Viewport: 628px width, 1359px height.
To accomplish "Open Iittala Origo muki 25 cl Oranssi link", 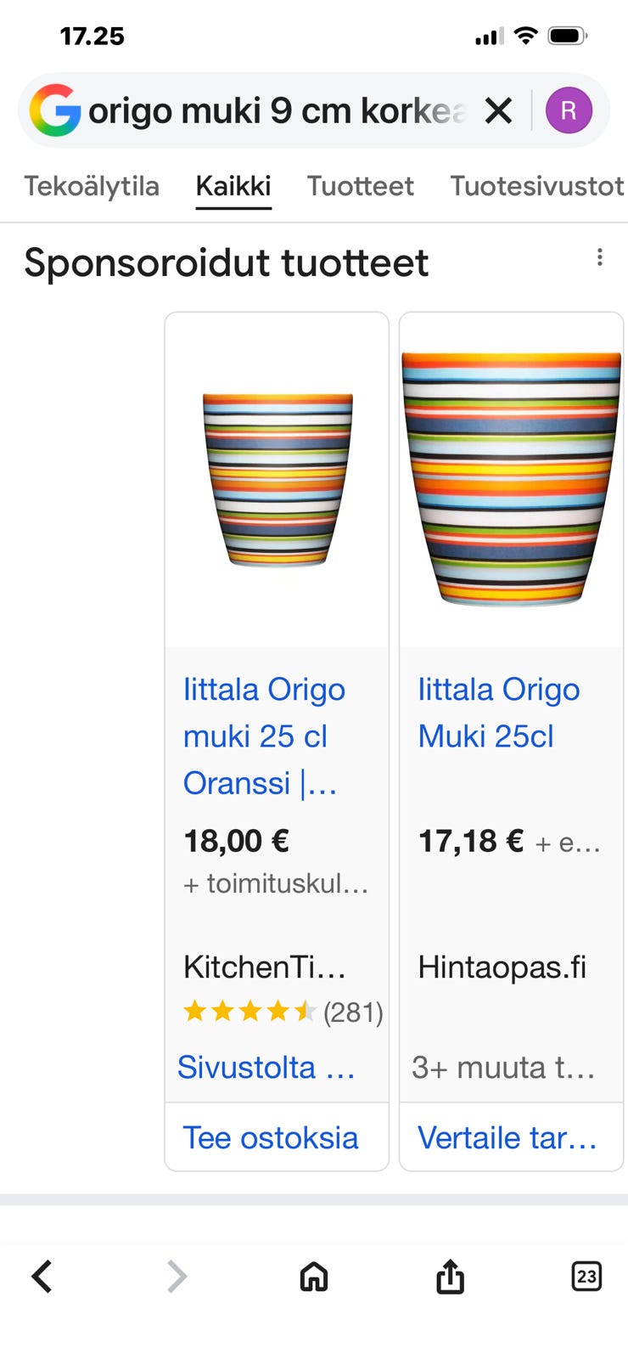I will click(263, 736).
